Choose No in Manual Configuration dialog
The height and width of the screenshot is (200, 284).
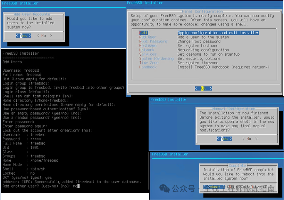(x=250, y=139)
